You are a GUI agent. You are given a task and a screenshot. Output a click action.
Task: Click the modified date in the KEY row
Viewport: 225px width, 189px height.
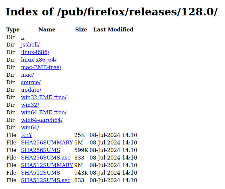coord(113,135)
